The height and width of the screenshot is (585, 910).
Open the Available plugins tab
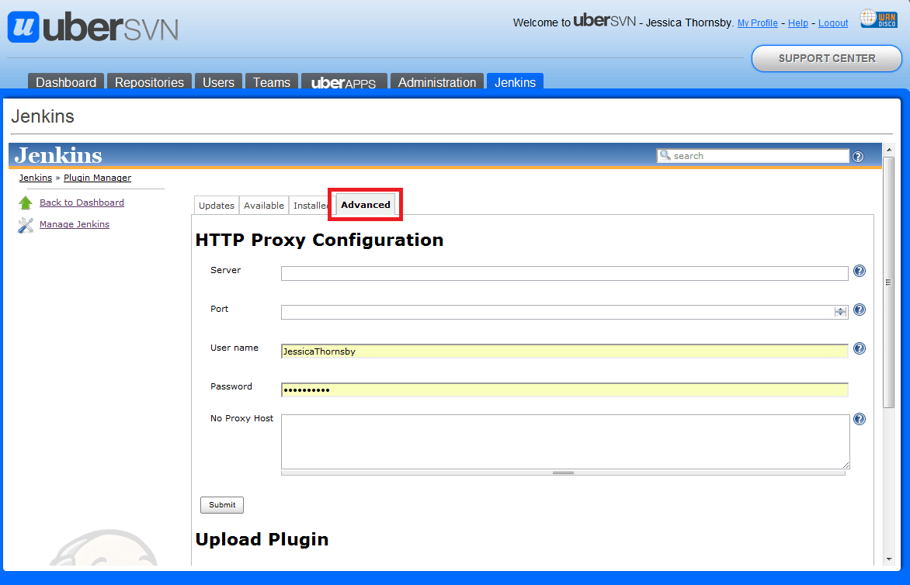pos(263,205)
